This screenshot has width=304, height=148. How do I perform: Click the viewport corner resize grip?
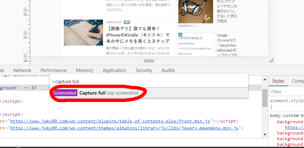click(271, 61)
